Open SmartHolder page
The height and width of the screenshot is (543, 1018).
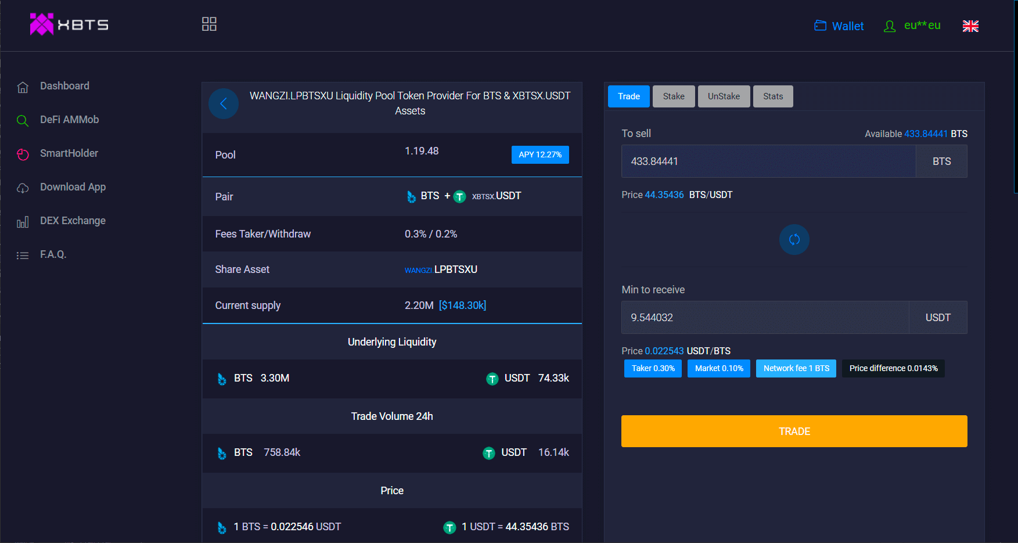click(69, 153)
